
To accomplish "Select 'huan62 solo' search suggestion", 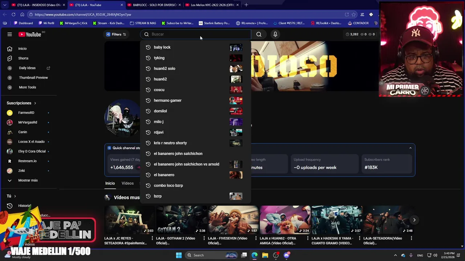I will coord(195,69).
